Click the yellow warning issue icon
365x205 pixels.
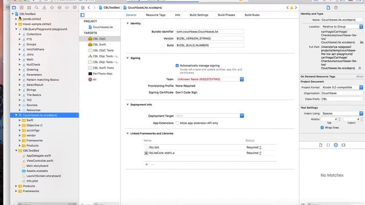(x=291, y=7)
